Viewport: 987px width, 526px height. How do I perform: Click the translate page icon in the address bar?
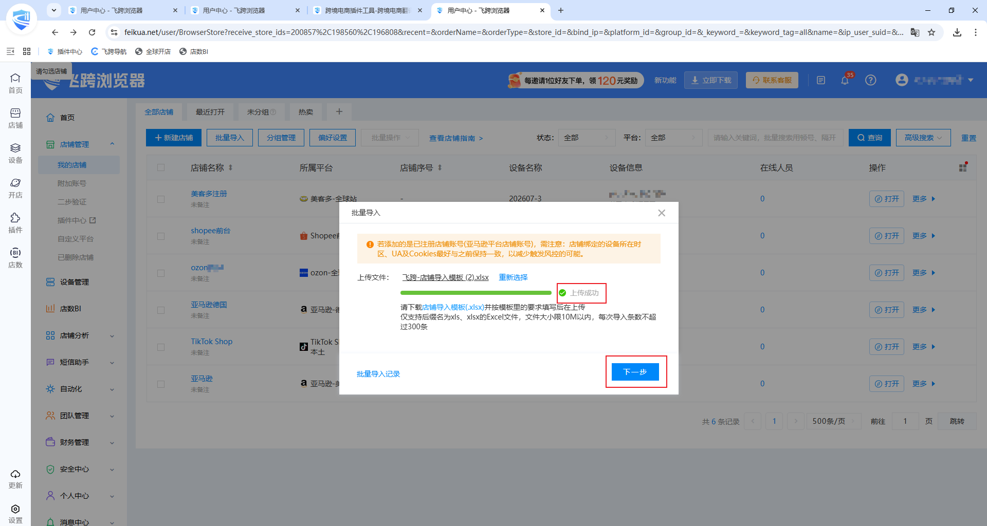(x=915, y=32)
